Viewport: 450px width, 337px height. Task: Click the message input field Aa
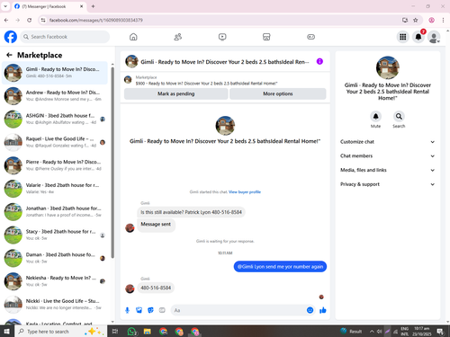(x=238, y=310)
